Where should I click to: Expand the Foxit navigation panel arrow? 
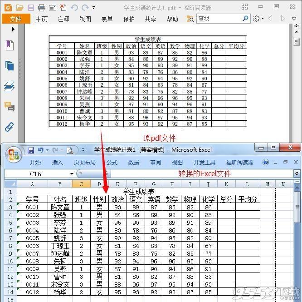[x=13, y=30]
